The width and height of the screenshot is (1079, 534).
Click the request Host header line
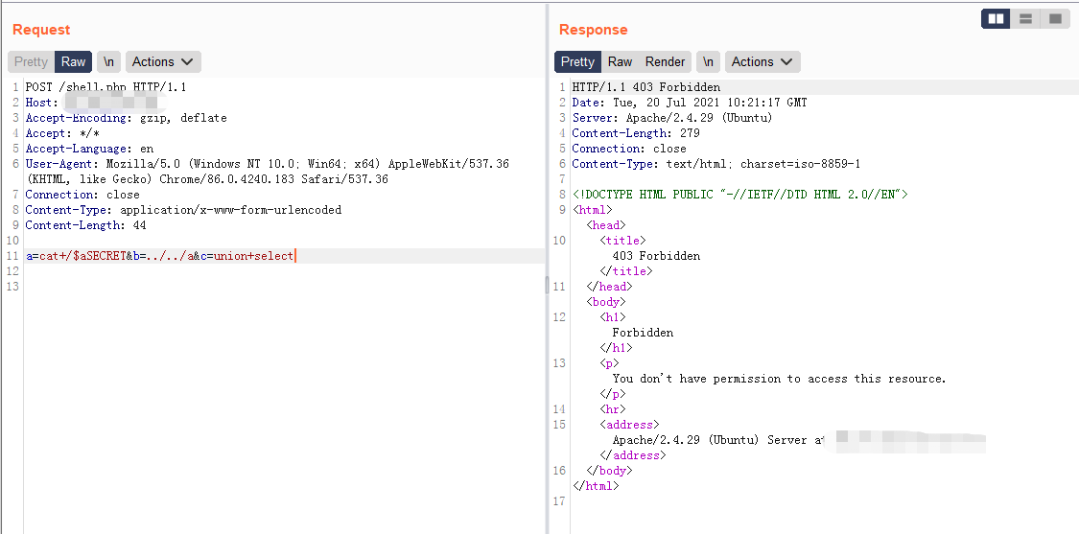[96, 103]
